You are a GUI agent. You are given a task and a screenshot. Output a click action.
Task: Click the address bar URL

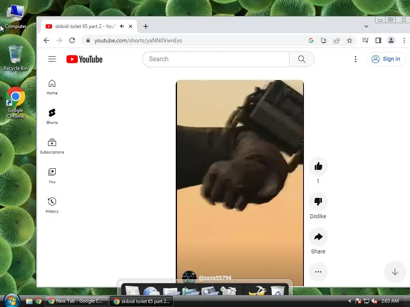click(138, 40)
